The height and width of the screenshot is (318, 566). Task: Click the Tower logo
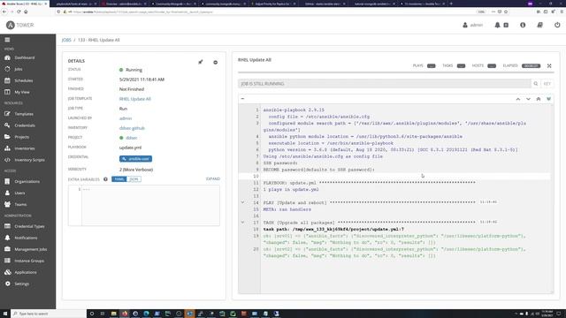19,26
